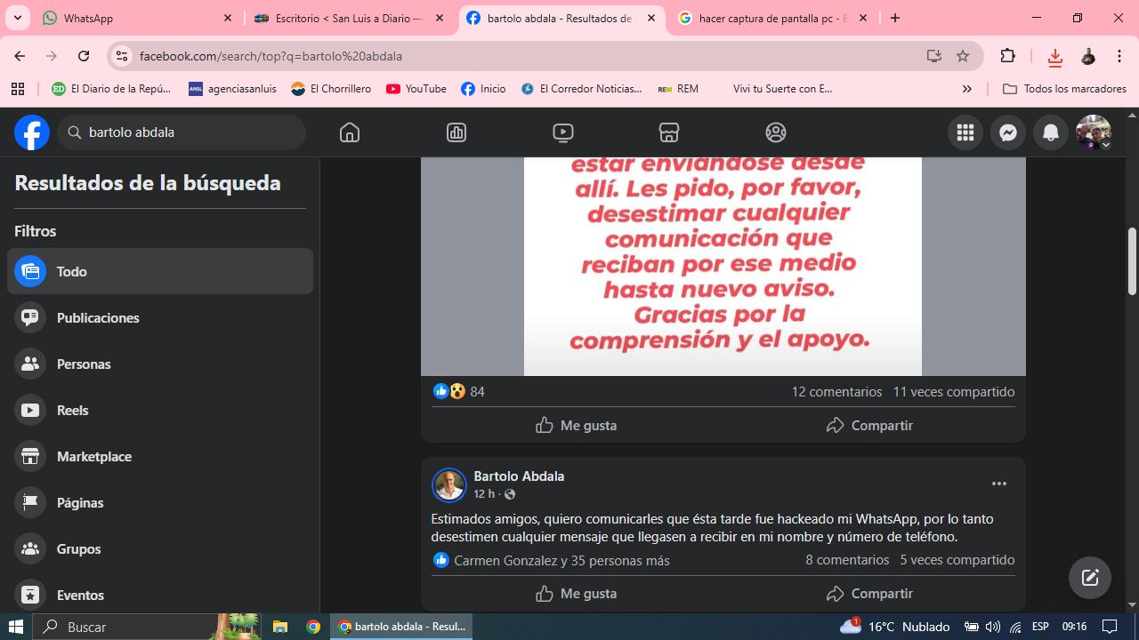
Task: Open the Facebook notifications bell
Action: pyautogui.click(x=1050, y=132)
